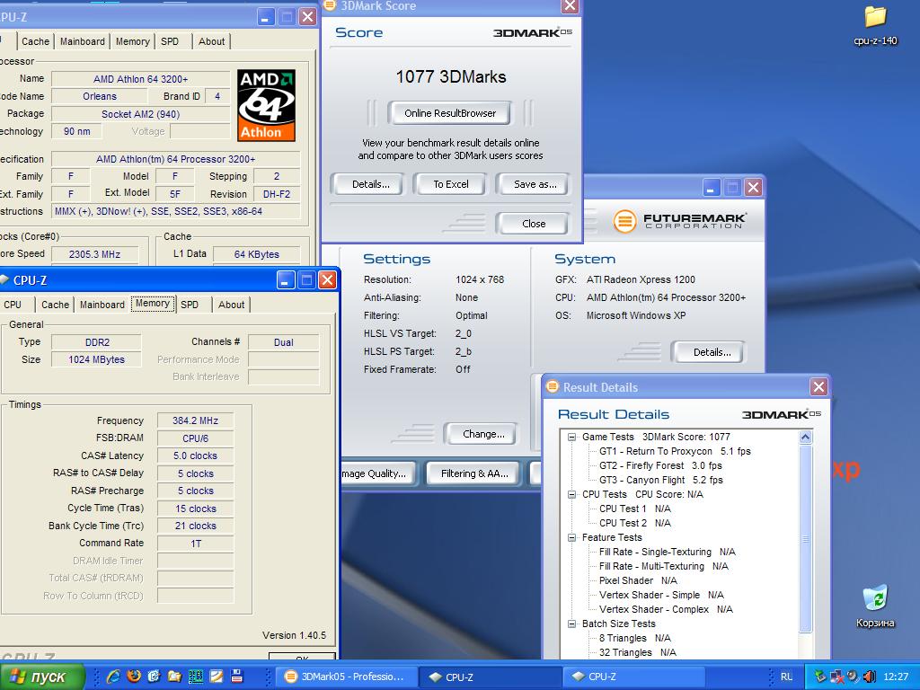
Task: Click the safely remove hardware tray icon
Action: 821,677
